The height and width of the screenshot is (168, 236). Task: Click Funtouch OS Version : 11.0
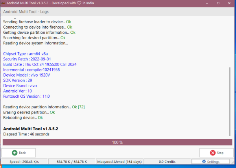pos(26,97)
